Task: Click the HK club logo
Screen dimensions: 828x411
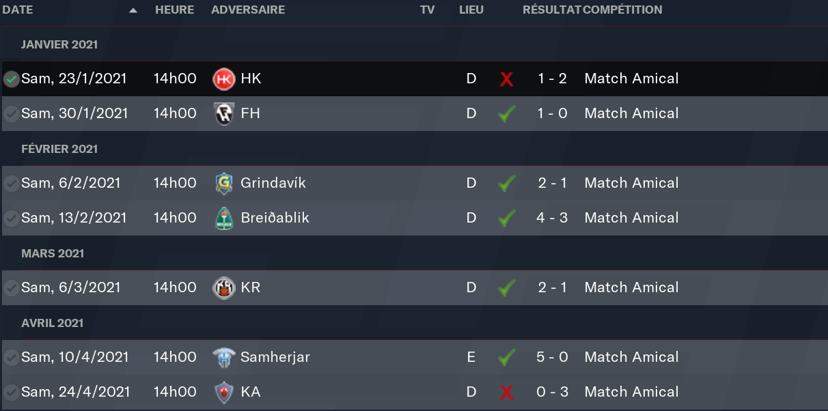Action: click(224, 79)
